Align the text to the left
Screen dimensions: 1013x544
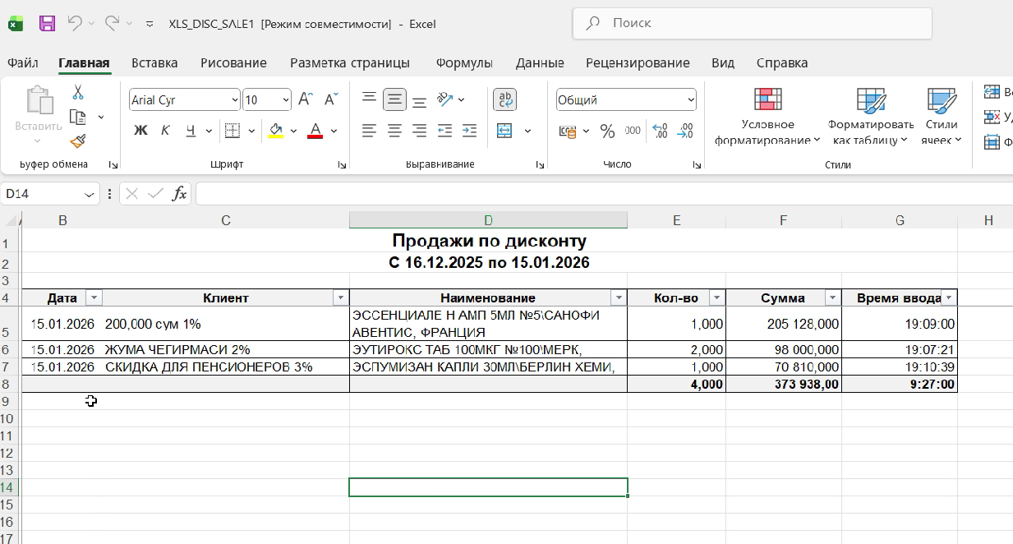(x=370, y=130)
